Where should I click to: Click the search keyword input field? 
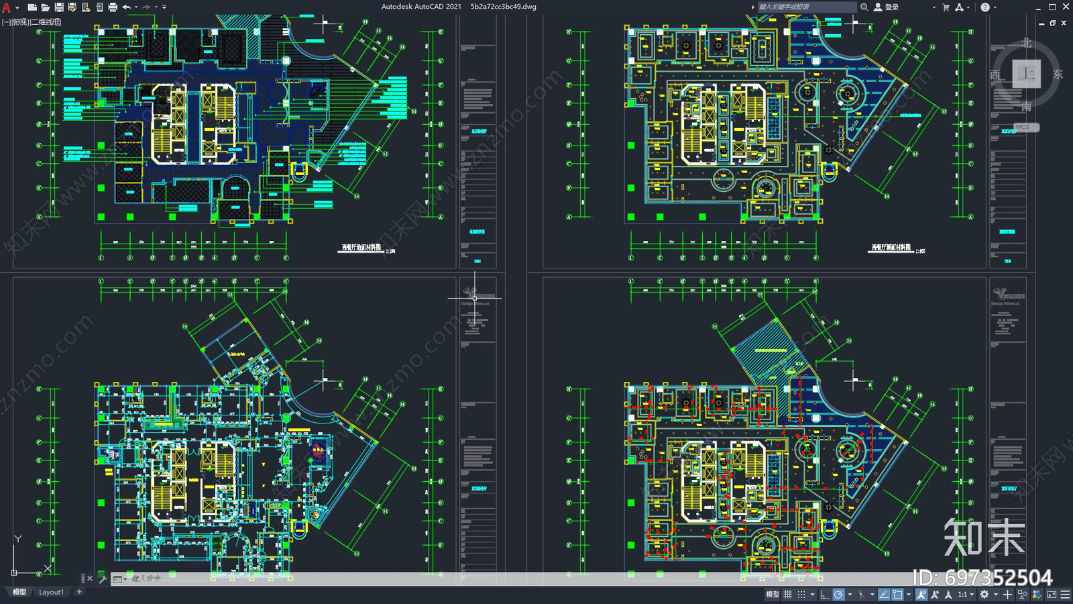click(806, 7)
